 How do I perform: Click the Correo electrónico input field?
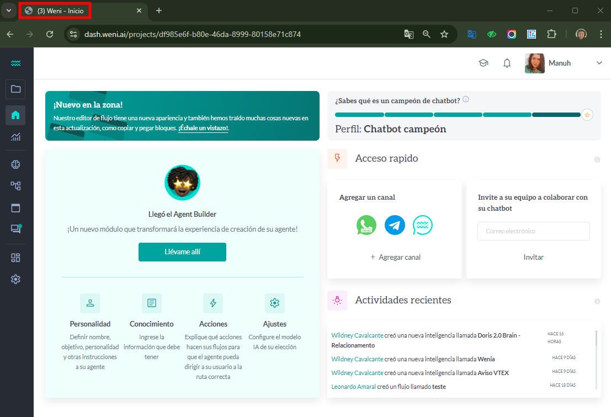tap(533, 231)
